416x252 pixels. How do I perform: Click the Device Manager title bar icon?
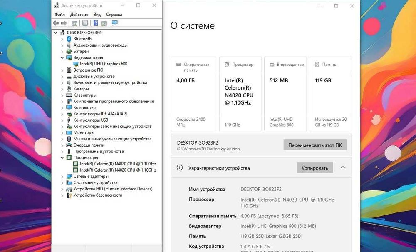[57, 5]
